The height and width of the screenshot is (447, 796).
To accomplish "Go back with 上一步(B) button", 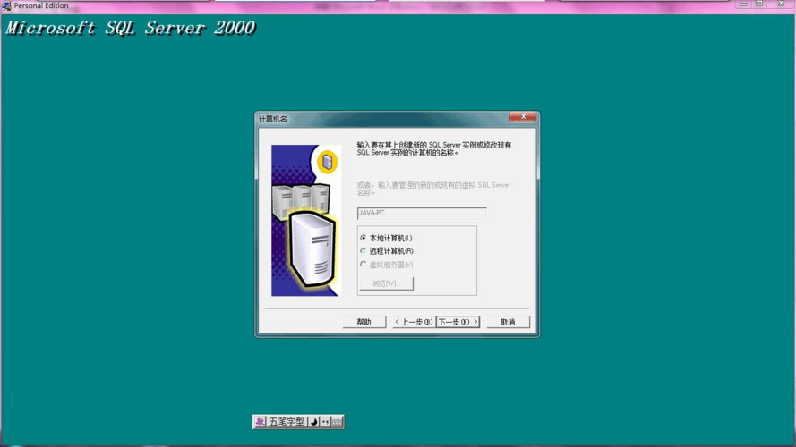I will [414, 322].
